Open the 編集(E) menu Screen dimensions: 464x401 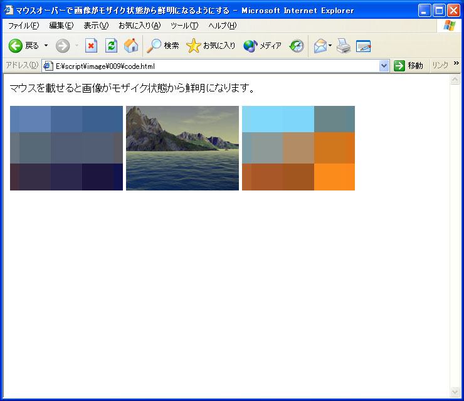click(61, 26)
